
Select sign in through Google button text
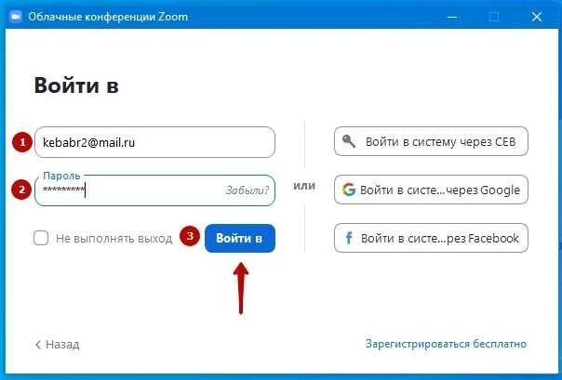pyautogui.click(x=440, y=190)
